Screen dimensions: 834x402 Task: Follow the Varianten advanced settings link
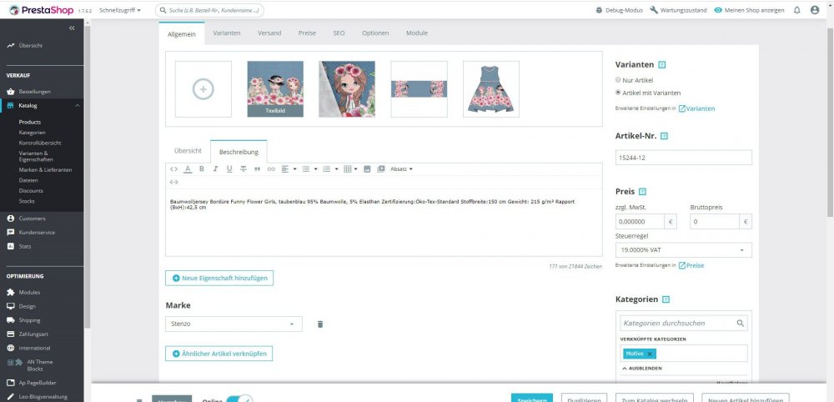[x=696, y=108]
